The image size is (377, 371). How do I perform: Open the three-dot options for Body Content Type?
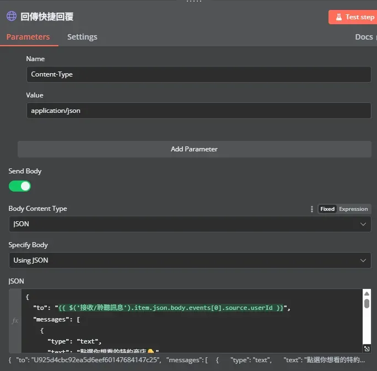tap(312, 209)
